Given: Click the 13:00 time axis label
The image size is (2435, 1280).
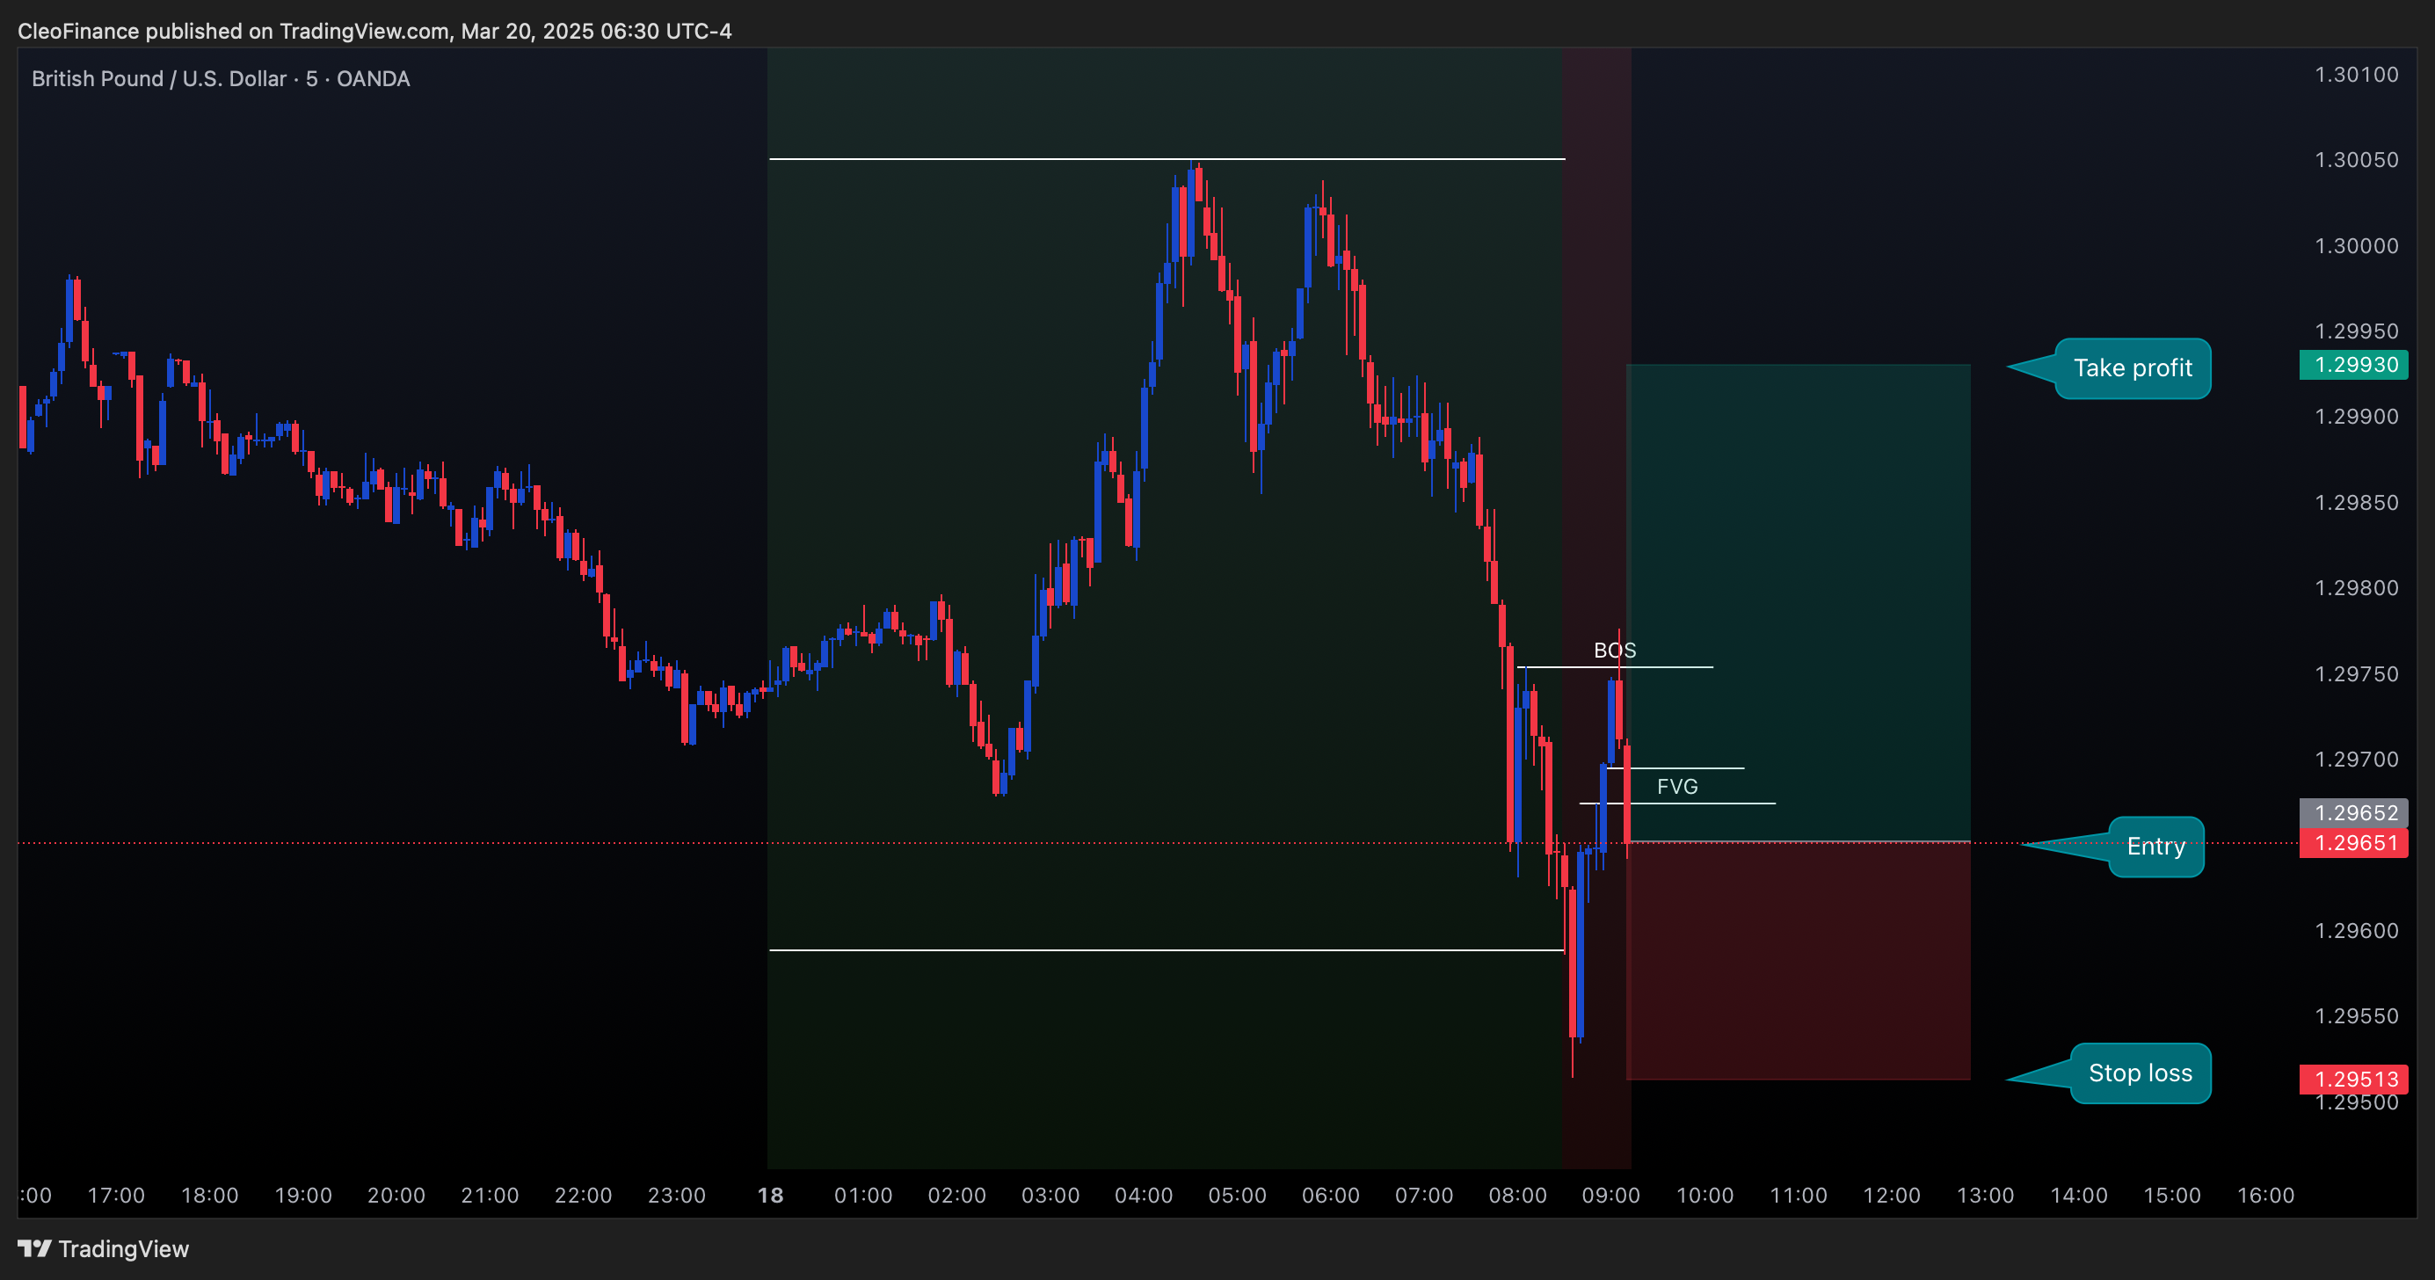Looking at the screenshot, I should coord(1985,1195).
